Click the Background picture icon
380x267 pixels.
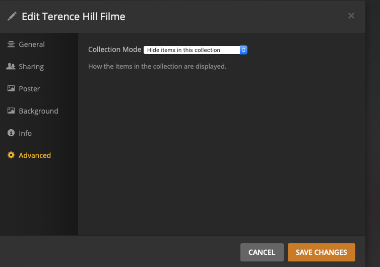11,111
